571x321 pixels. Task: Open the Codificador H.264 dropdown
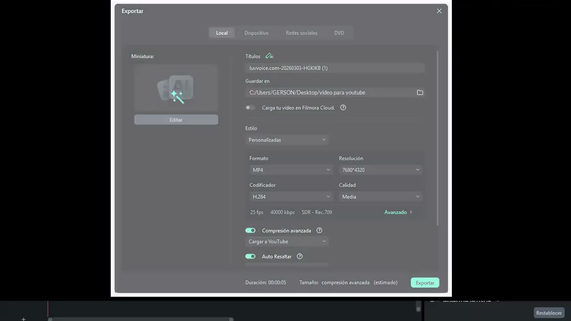291,197
